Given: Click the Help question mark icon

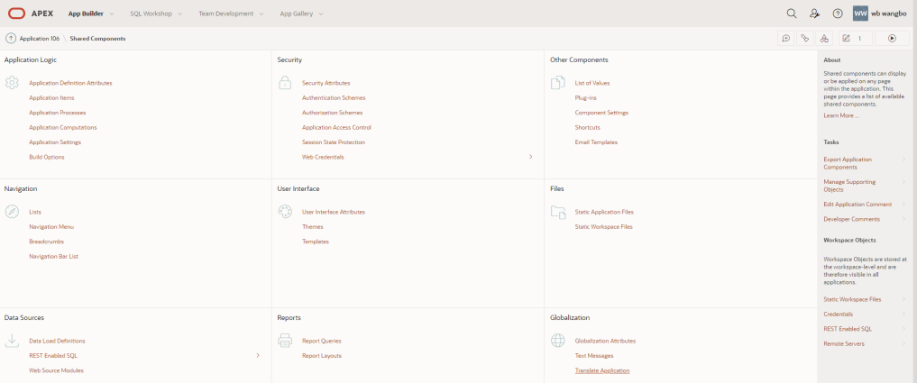Looking at the screenshot, I should [x=838, y=14].
